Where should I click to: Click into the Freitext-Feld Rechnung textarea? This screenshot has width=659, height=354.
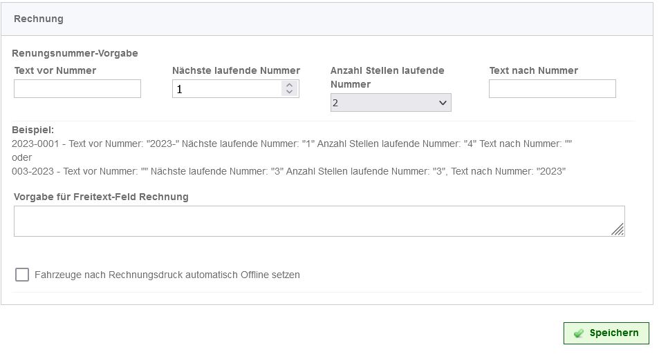tap(319, 221)
